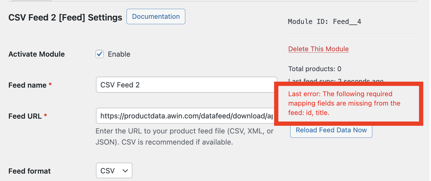431x181 pixels.
Task: Click the chevron arrow in Feed format select
Action: (x=125, y=171)
